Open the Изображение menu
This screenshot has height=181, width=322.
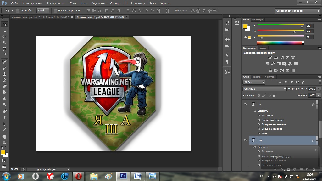56,3
